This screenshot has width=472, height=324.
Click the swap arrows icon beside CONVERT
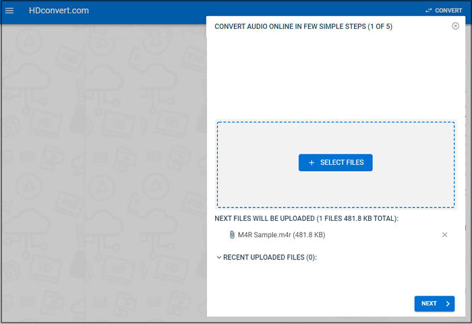click(x=428, y=11)
